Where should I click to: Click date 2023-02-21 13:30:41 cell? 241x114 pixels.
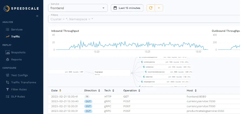(65, 96)
